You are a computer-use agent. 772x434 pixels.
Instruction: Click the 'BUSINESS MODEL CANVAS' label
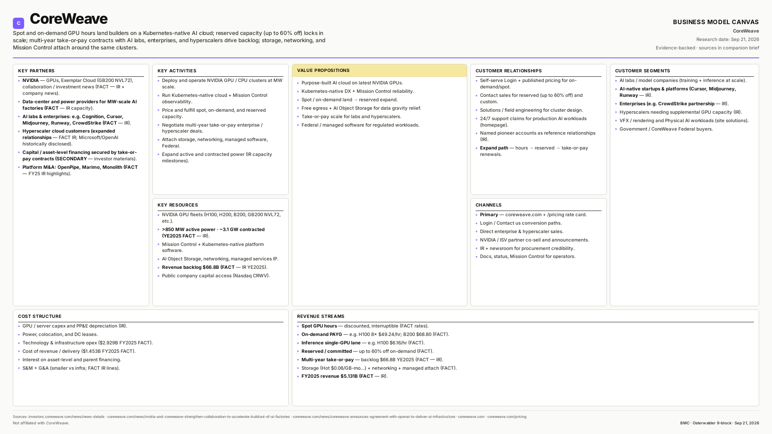(716, 22)
